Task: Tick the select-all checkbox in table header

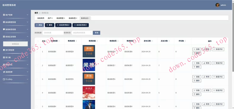Action: 37,41
